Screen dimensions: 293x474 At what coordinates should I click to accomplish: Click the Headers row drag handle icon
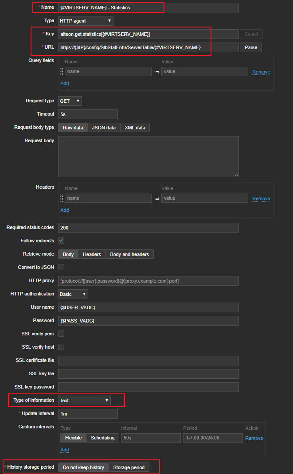pos(62,198)
